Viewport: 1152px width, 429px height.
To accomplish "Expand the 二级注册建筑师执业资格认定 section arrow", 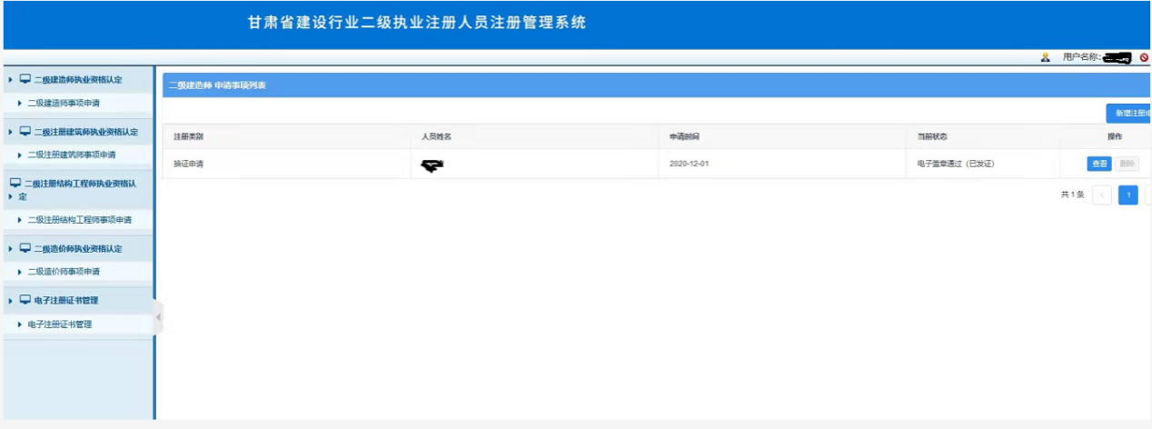I will (10, 132).
